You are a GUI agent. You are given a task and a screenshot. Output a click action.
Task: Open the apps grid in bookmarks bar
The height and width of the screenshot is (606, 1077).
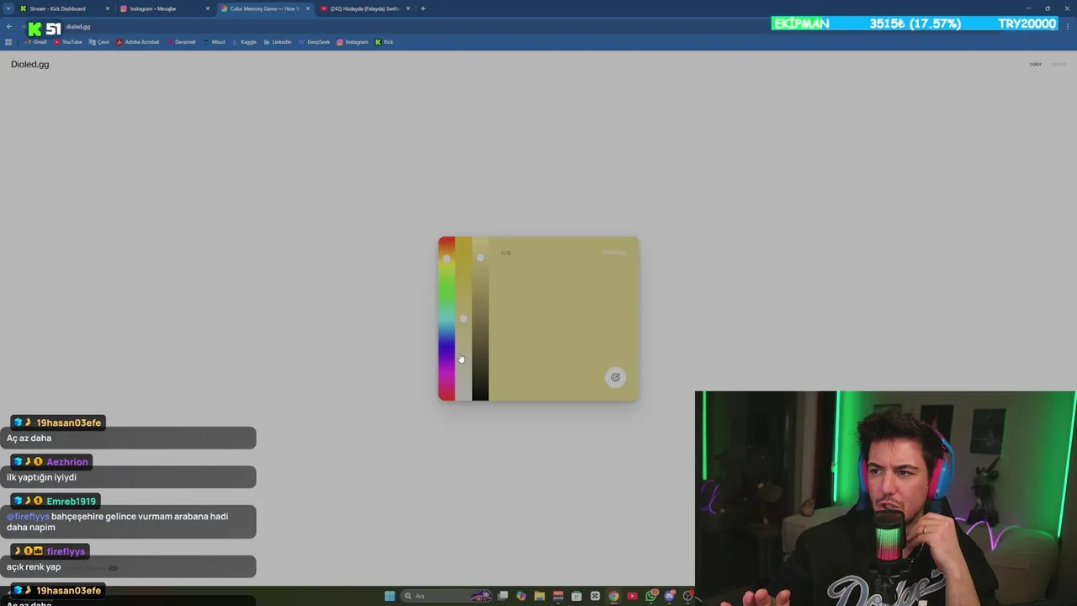point(9,41)
